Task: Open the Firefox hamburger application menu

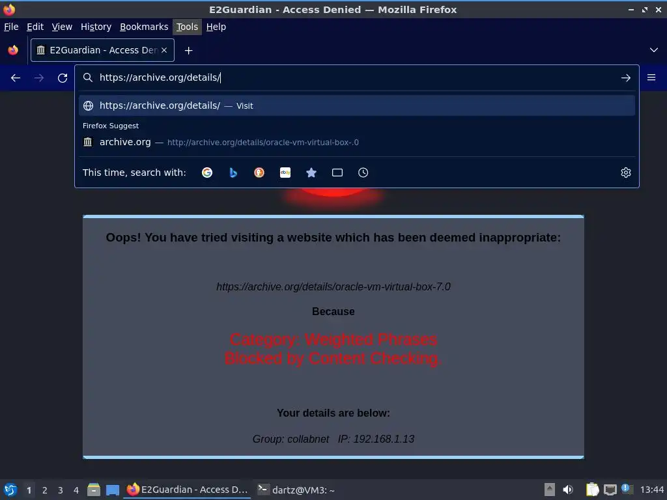Action: tap(651, 77)
